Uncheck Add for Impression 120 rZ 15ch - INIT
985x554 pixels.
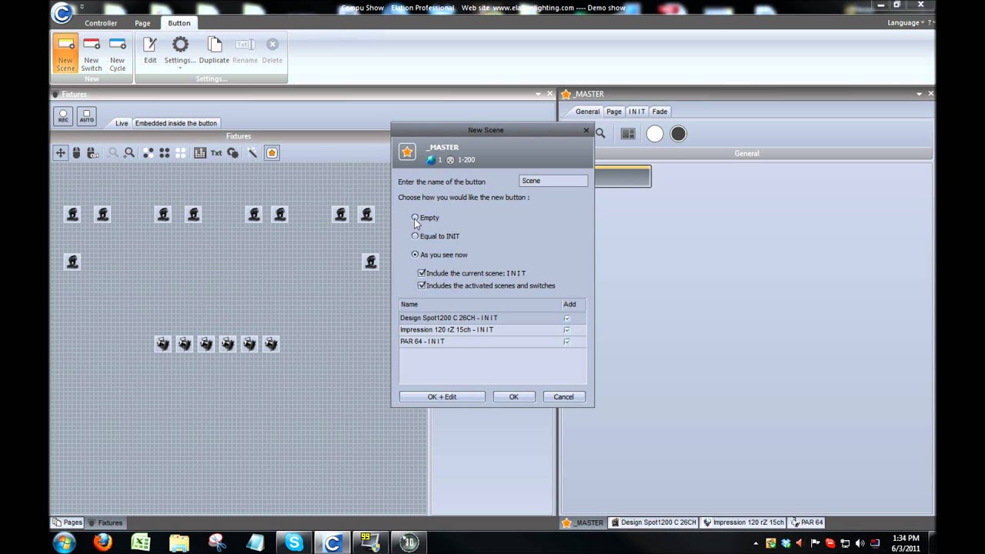(567, 329)
